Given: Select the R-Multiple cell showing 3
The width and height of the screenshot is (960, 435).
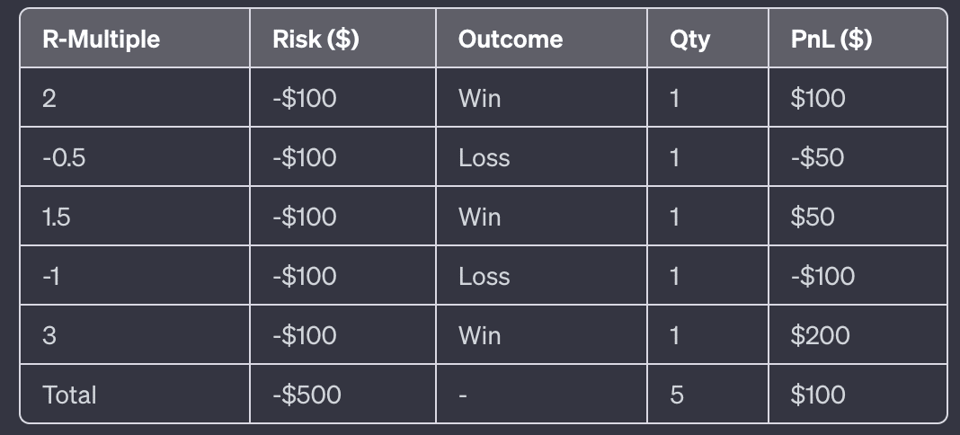Looking at the screenshot, I should tap(49, 336).
